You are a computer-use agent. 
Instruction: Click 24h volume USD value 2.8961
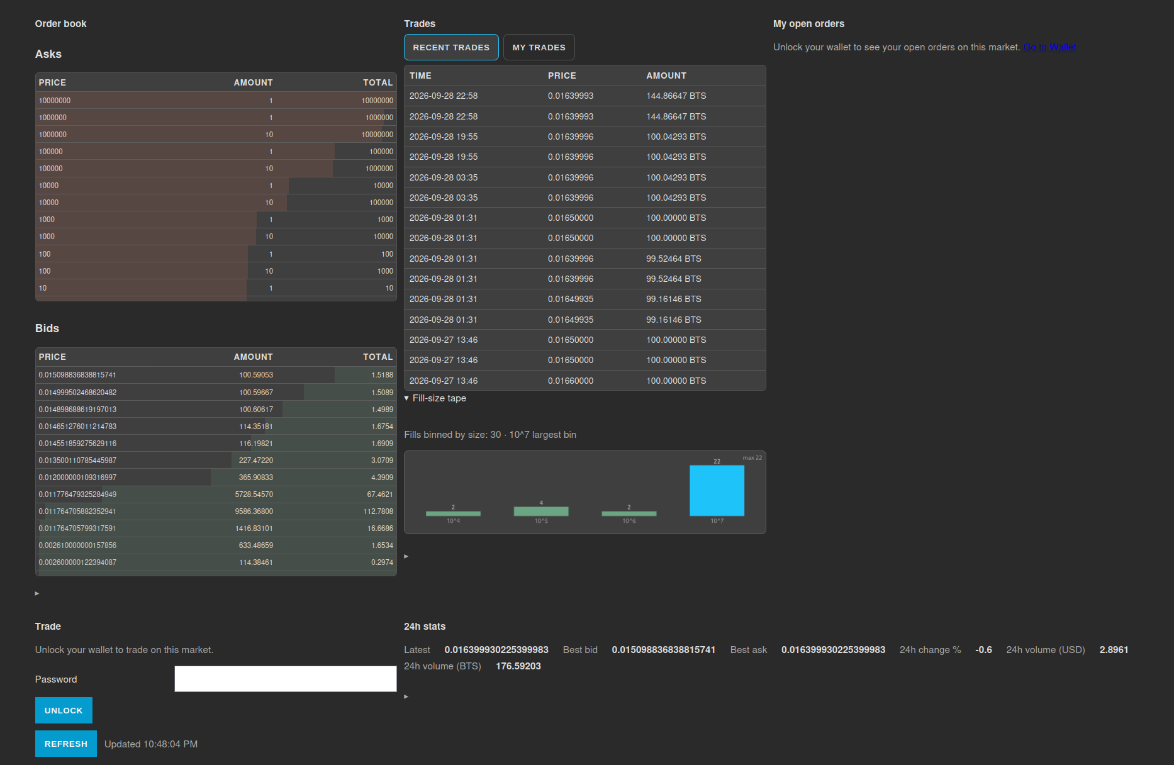pos(1114,650)
